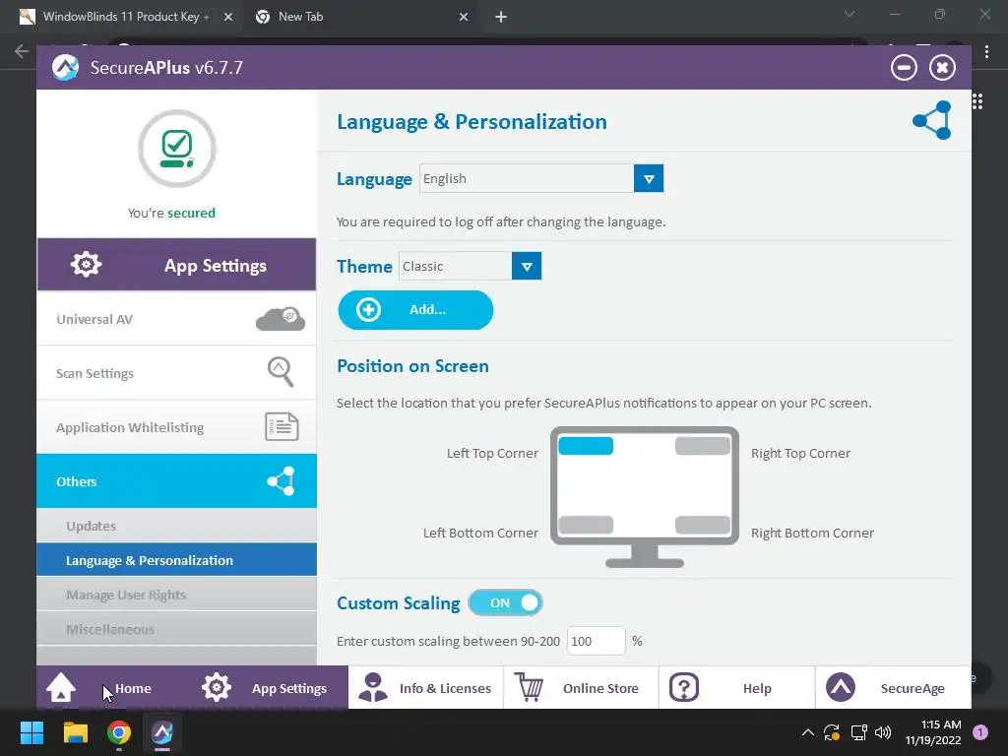Close SecureAPlus with the round X button
Screen dimensions: 1008x756
tap(942, 68)
